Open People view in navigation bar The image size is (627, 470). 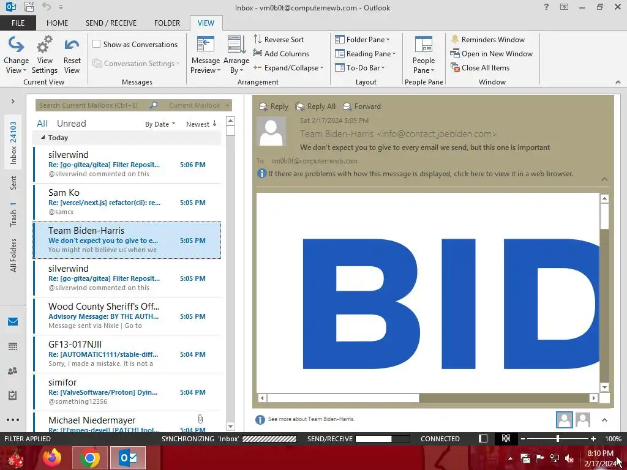pos(13,371)
